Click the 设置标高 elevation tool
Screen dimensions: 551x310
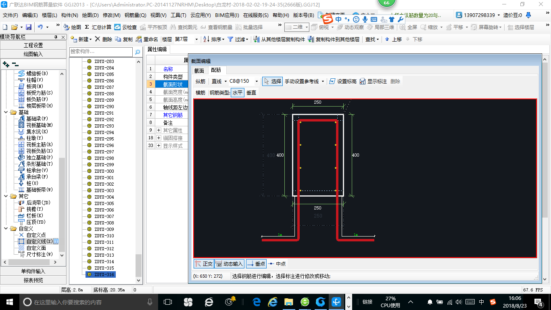343,81
